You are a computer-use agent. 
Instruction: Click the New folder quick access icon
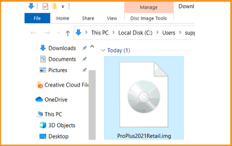pyautogui.click(x=54, y=7)
